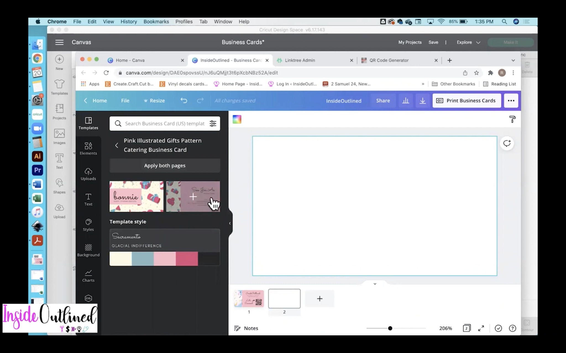Click the search filter sliders icon
The width and height of the screenshot is (566, 353).
pyautogui.click(x=213, y=124)
